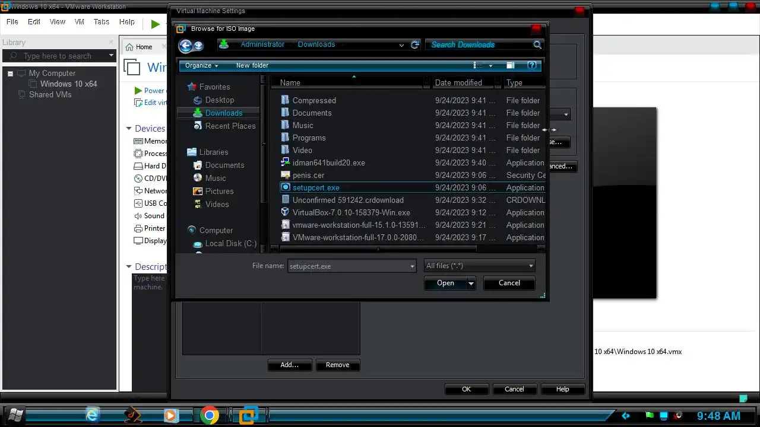The image size is (760, 427).
Task: Open the File menu in VMware Workstation
Action: click(12, 22)
